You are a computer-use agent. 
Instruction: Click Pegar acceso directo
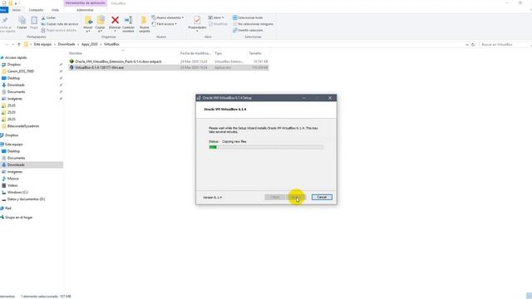pyautogui.click(x=59, y=30)
